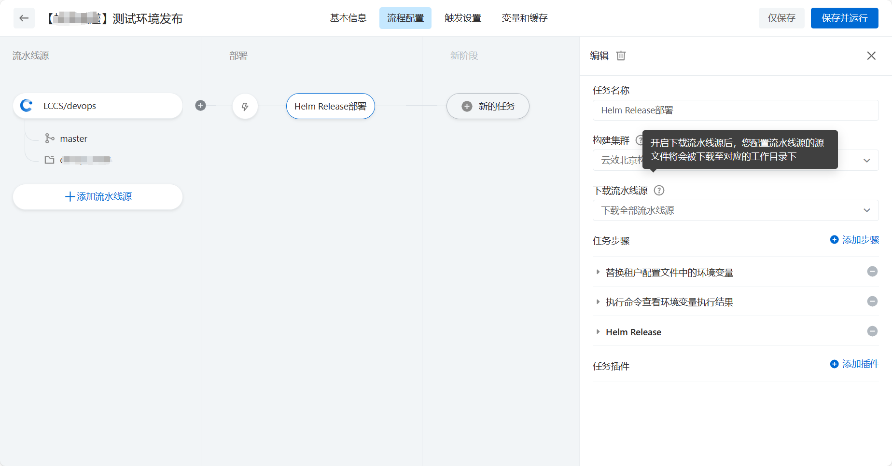Click 添加步骤 link
Image resolution: width=892 pixels, height=466 pixels.
pos(854,240)
